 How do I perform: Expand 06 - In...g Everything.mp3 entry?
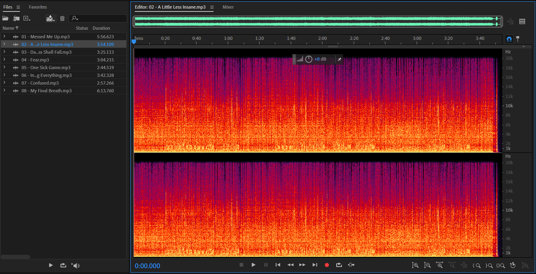(4, 75)
